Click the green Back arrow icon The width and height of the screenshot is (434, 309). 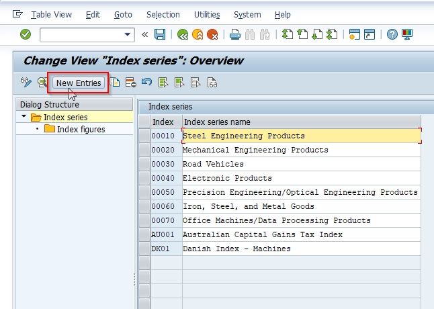coord(183,34)
